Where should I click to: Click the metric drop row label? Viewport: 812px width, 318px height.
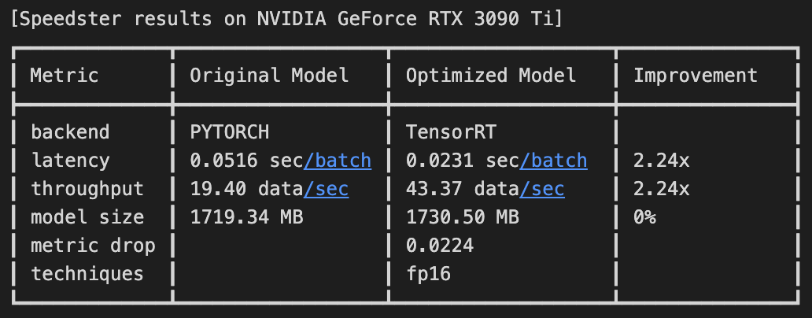pos(93,246)
